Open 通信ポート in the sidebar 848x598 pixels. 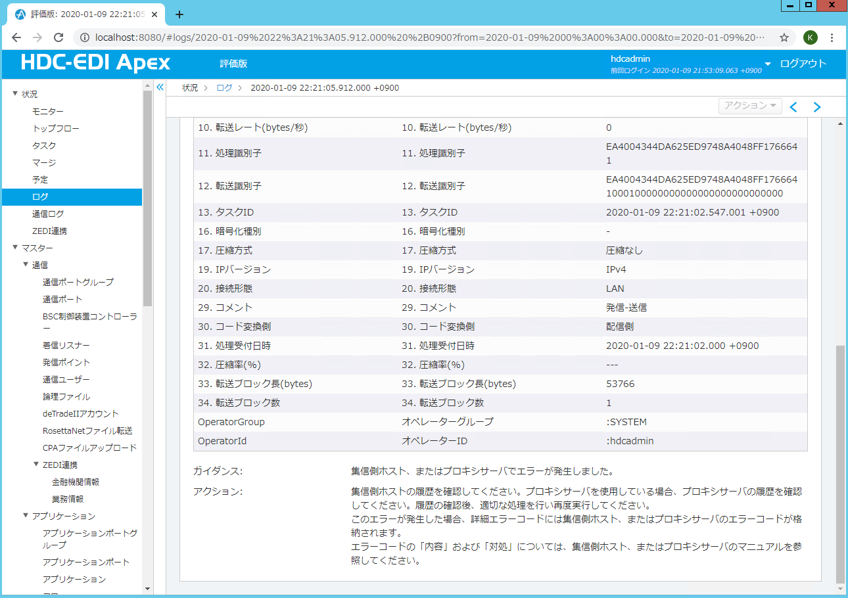coord(62,299)
